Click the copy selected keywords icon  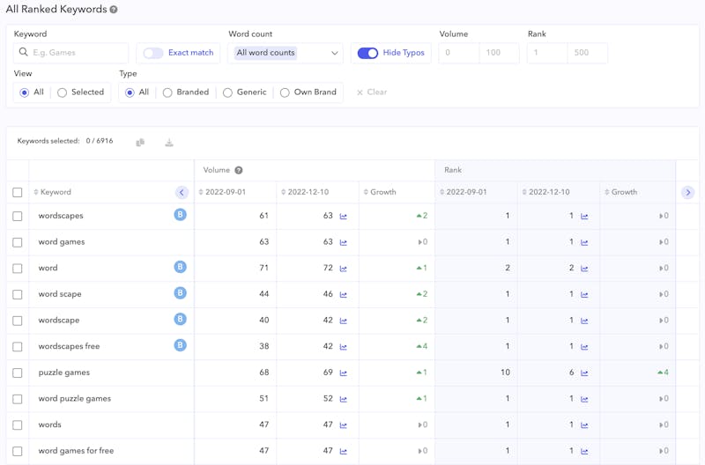pyautogui.click(x=140, y=142)
